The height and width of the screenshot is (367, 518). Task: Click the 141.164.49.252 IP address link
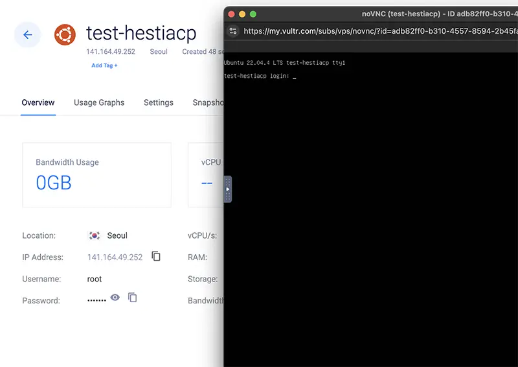pos(115,257)
